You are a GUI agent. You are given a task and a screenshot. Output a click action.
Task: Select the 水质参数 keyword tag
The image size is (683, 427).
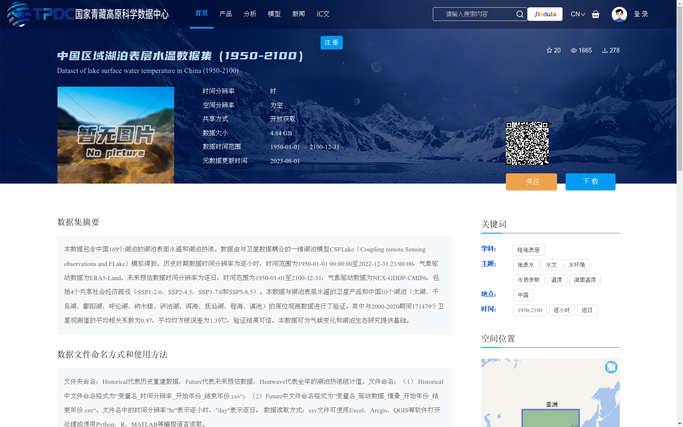(x=528, y=280)
